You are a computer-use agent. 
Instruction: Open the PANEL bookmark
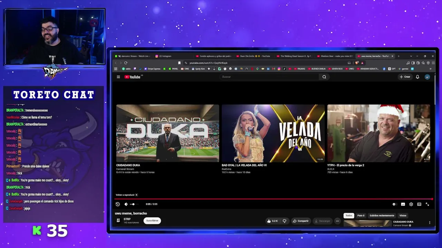point(173,69)
